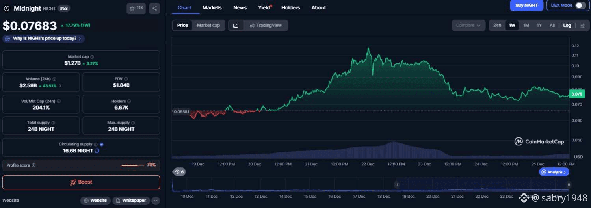This screenshot has width=591, height=208.
Task: Switch chart to Market cap view
Action: 208,26
